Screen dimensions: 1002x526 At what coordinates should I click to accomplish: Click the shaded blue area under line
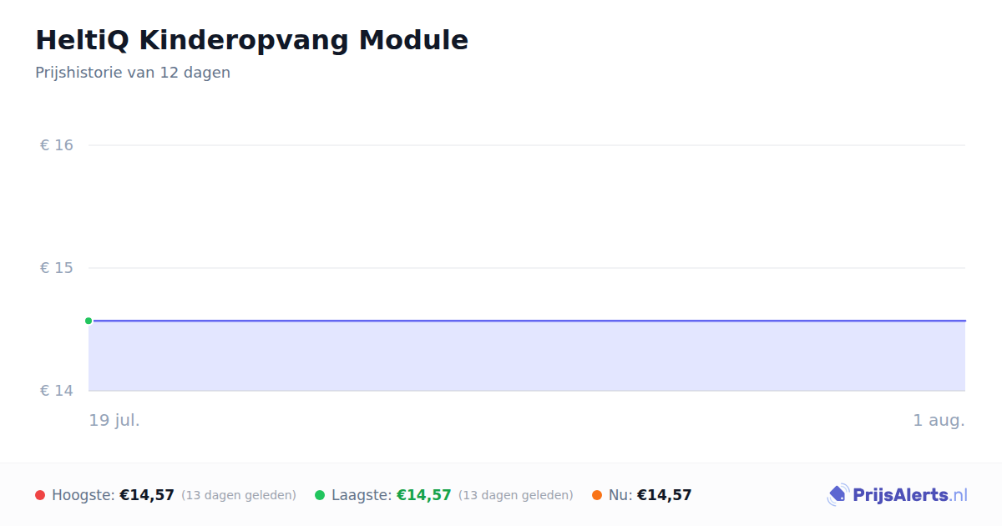[527, 357]
